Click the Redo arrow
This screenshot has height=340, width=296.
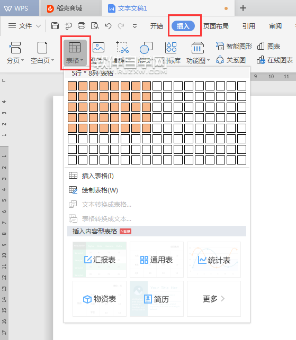point(121,26)
